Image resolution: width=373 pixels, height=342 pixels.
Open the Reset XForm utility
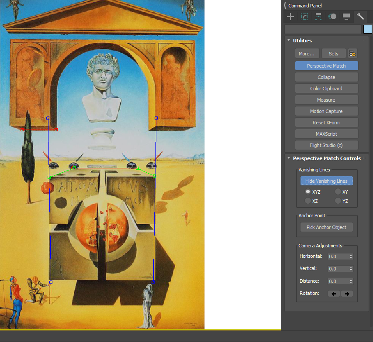326,123
